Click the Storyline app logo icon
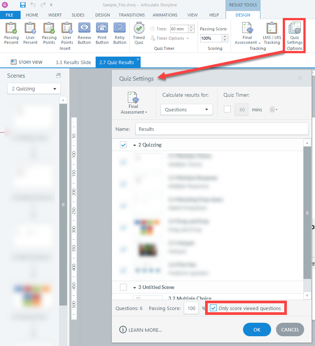The height and width of the screenshot is (346, 315). (x=5, y=4)
